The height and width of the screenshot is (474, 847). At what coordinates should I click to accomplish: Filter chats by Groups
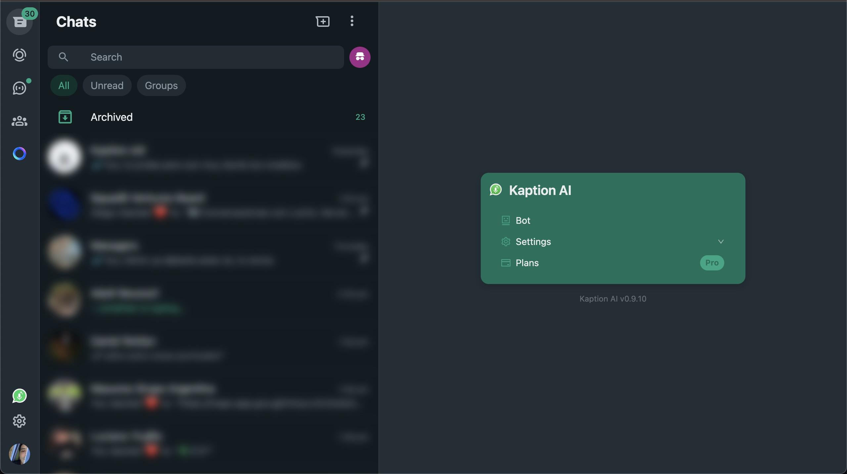[161, 85]
